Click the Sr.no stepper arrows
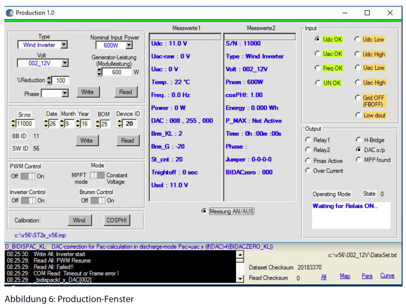The image size is (406, 308). click(13, 124)
